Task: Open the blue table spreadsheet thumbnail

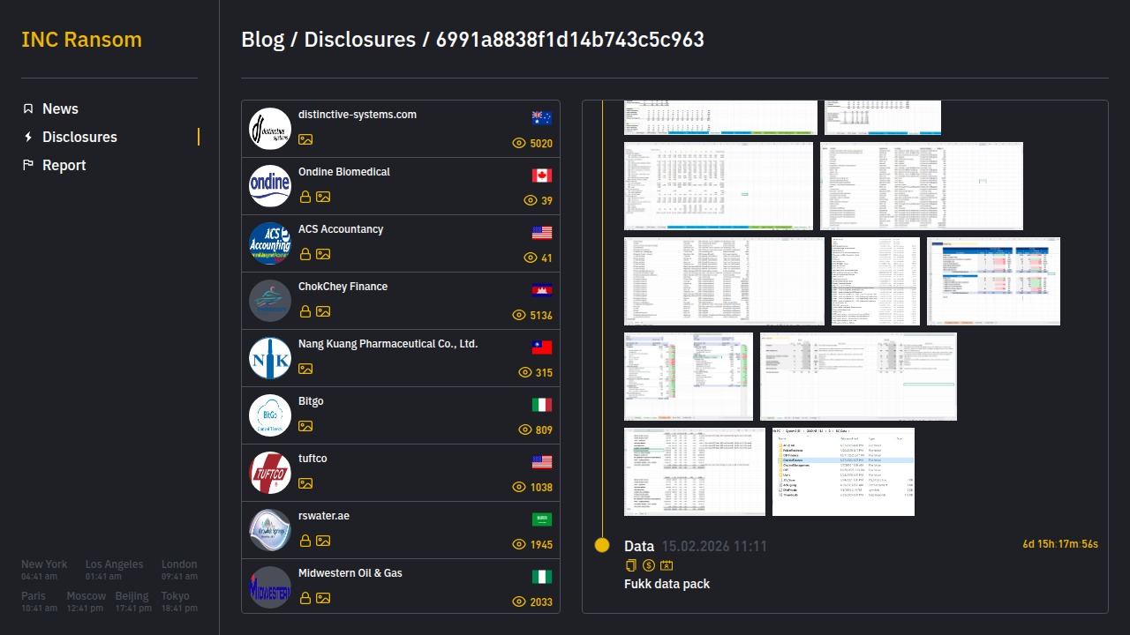Action: (x=993, y=281)
